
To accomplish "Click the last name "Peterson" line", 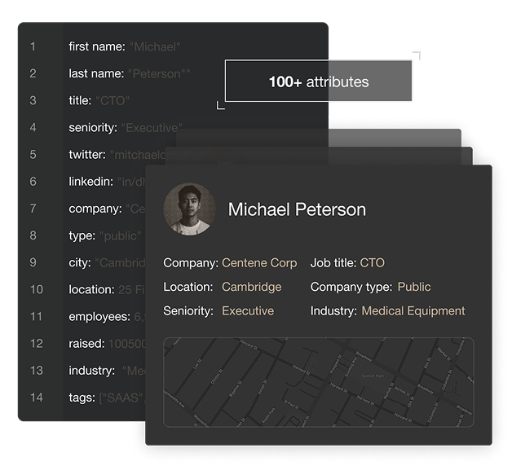I will (129, 73).
